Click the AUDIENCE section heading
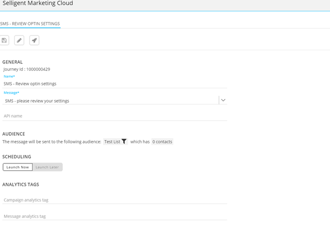The image size is (330, 245). pyautogui.click(x=14, y=134)
